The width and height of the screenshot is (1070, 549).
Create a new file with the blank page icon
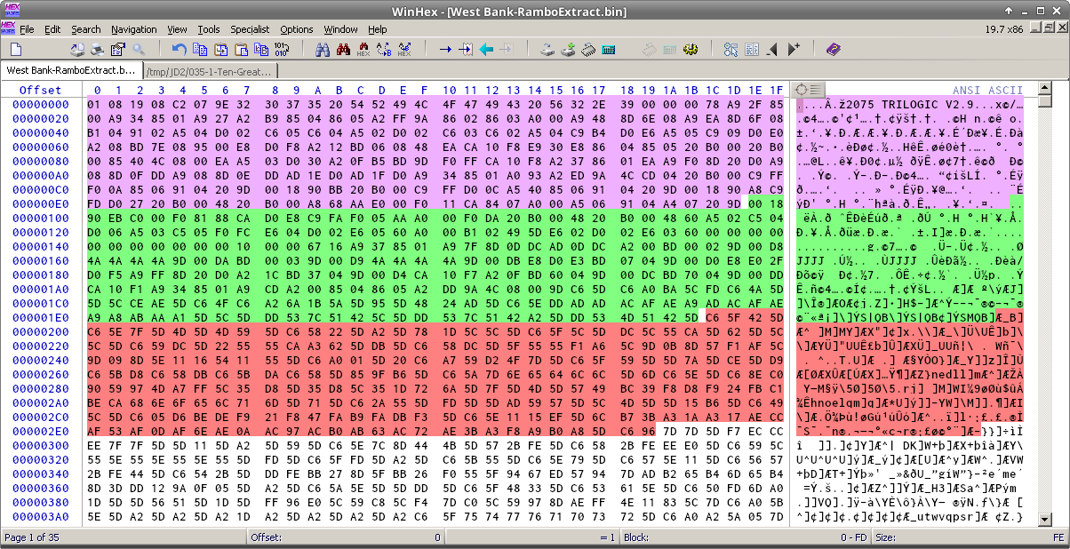pyautogui.click(x=16, y=50)
